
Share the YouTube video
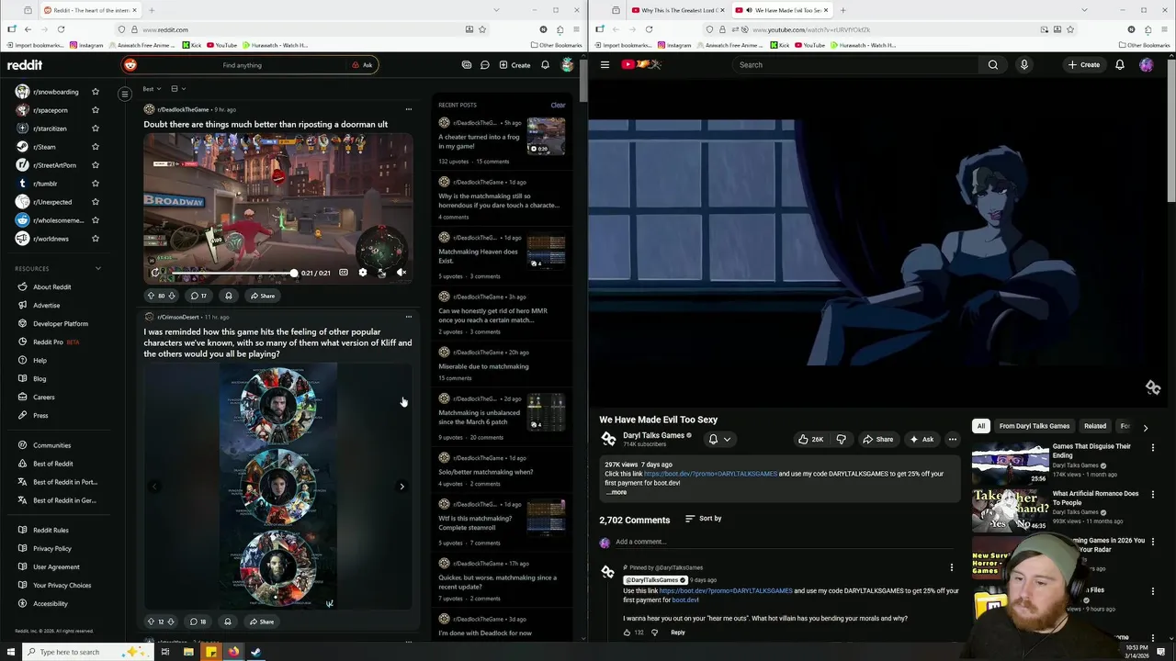click(877, 440)
